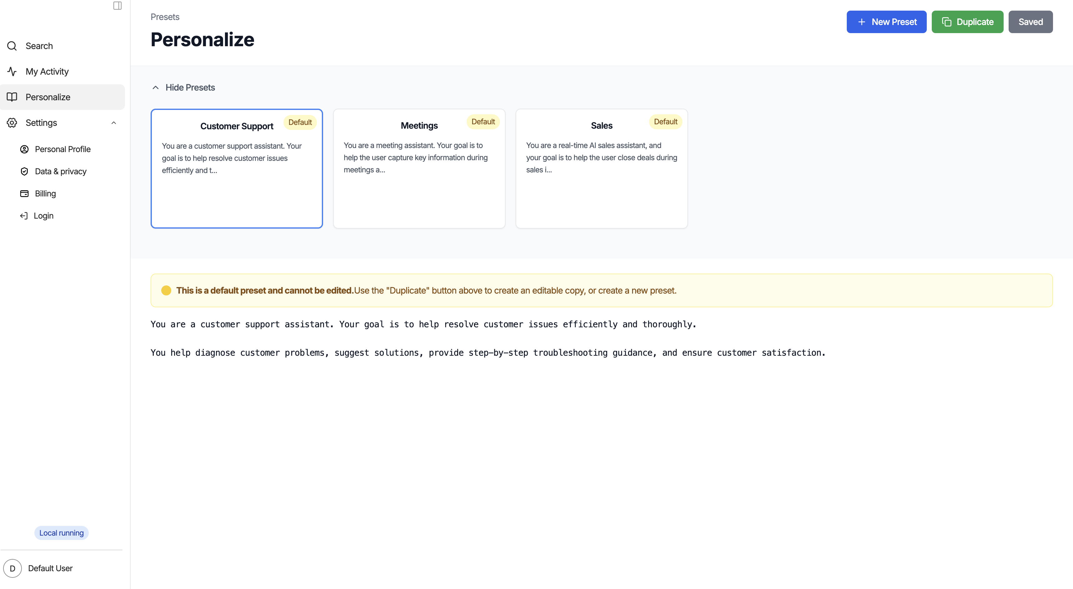The image size is (1073, 589).
Task: Click the Personal Profile user icon
Action: (25, 149)
